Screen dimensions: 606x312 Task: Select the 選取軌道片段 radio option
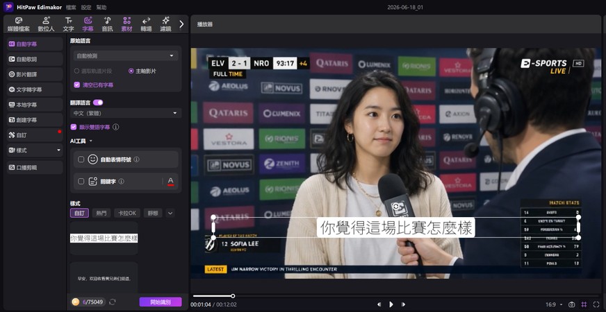(76, 71)
